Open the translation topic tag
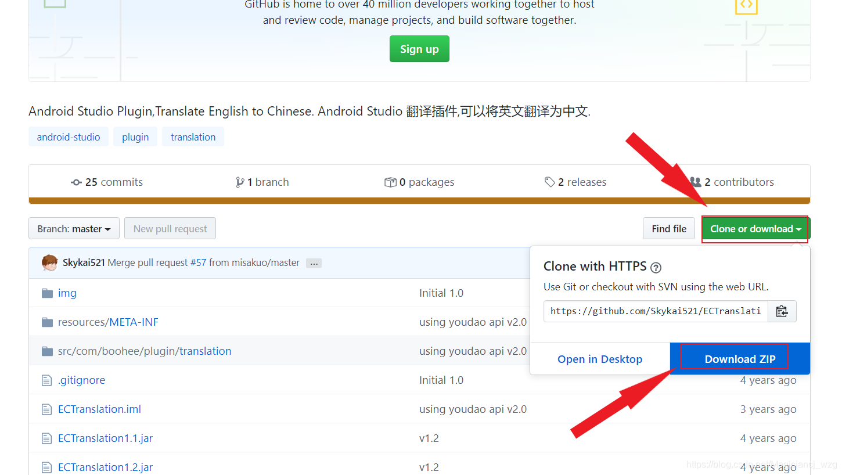The image size is (842, 475). (x=193, y=137)
